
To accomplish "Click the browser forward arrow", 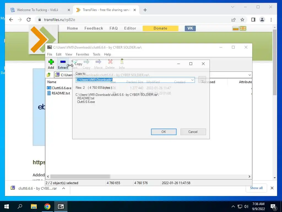I will tap(20, 20).
